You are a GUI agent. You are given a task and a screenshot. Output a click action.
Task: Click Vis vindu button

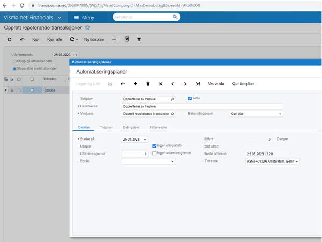[216, 84]
